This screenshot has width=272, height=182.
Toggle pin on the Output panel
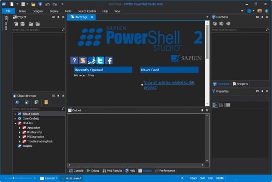pyautogui.click(x=202, y=110)
